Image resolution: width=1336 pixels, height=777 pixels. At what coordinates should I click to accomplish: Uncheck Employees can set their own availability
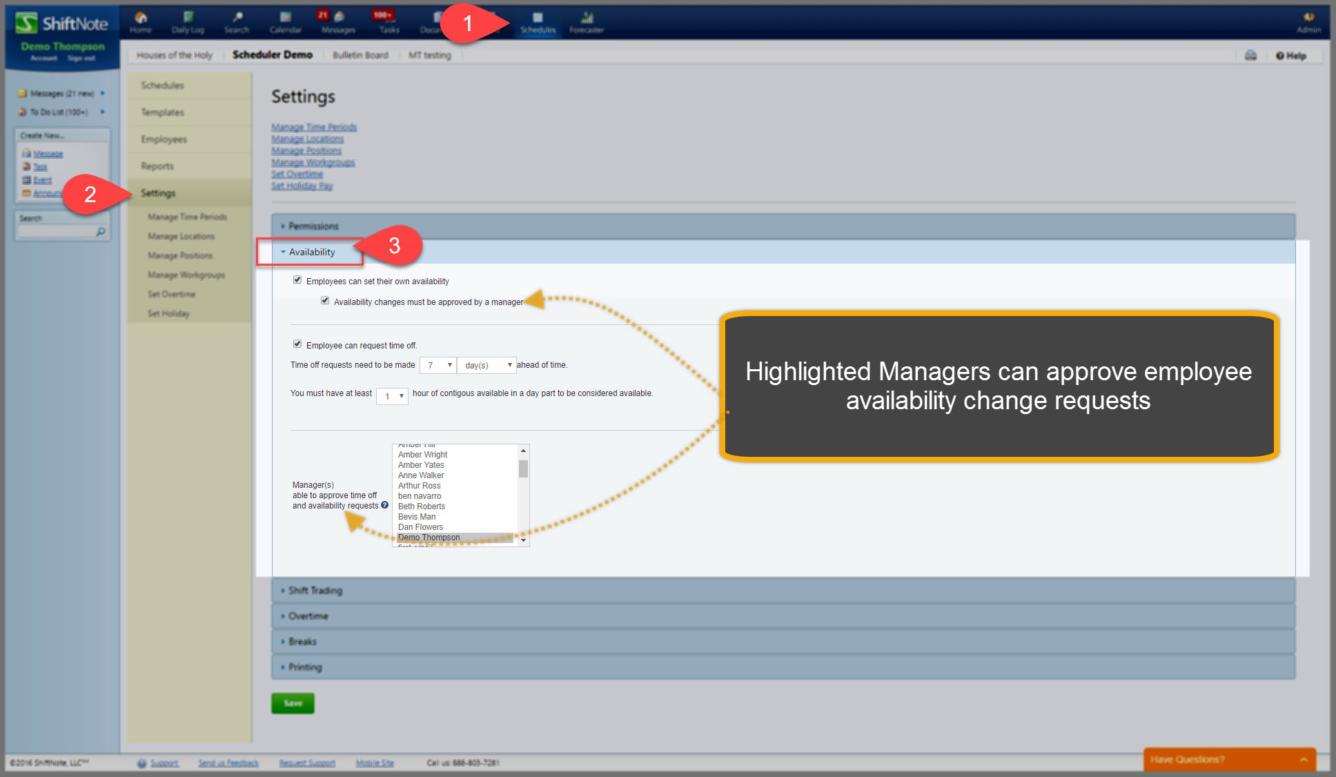pyautogui.click(x=297, y=280)
